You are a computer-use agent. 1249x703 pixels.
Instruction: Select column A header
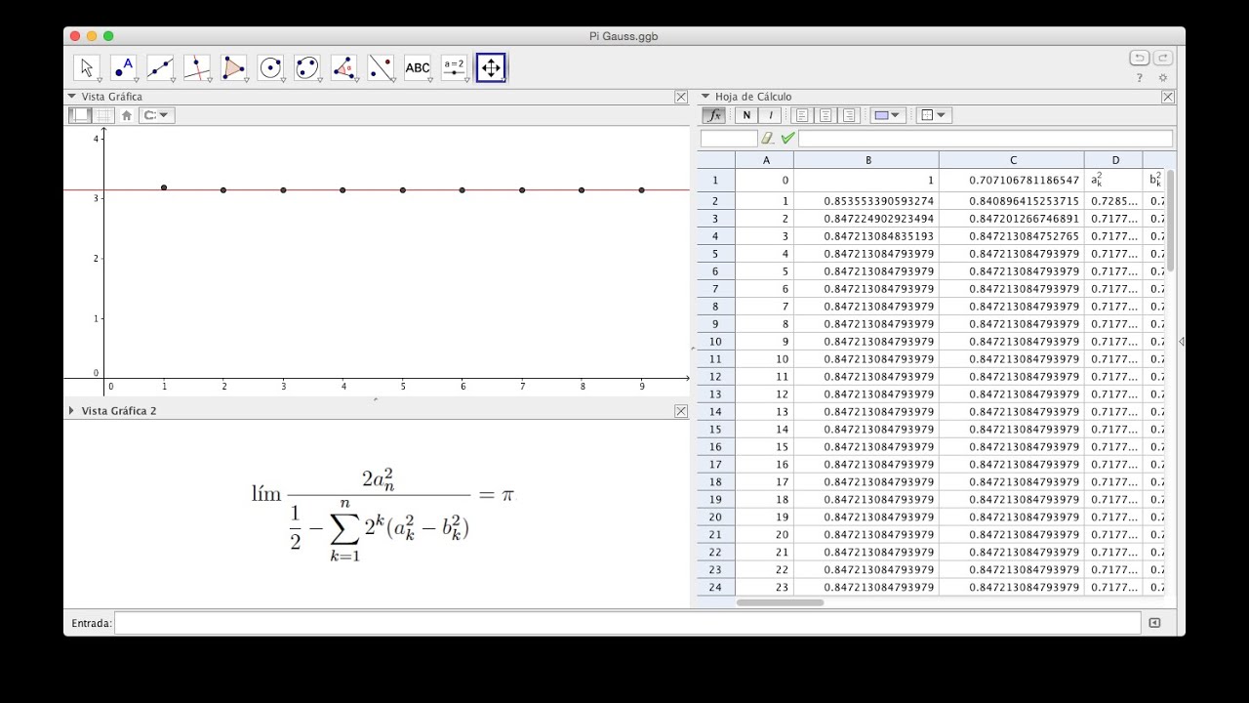click(765, 160)
